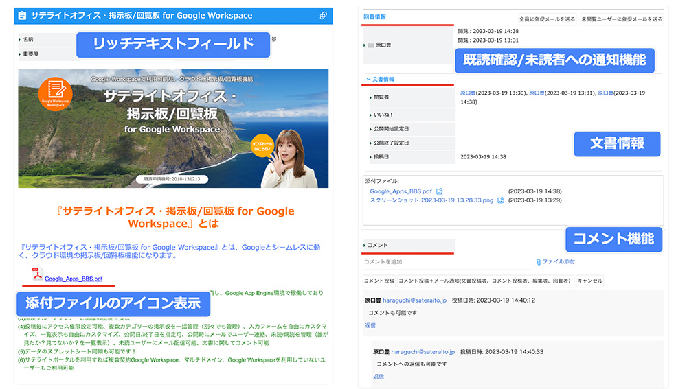The image size is (687, 389).
Task: Open Google_Apps_BBS.pdf in the 添付ファイル list
Action: (x=401, y=191)
